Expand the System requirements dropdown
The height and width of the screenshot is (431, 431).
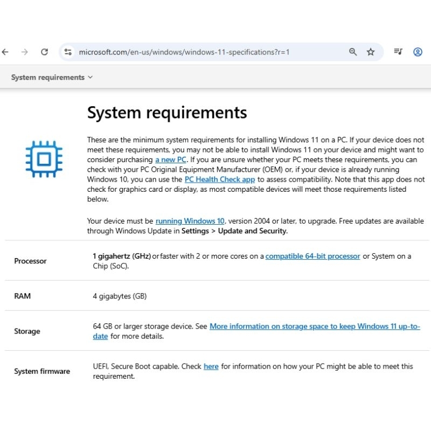tap(52, 78)
